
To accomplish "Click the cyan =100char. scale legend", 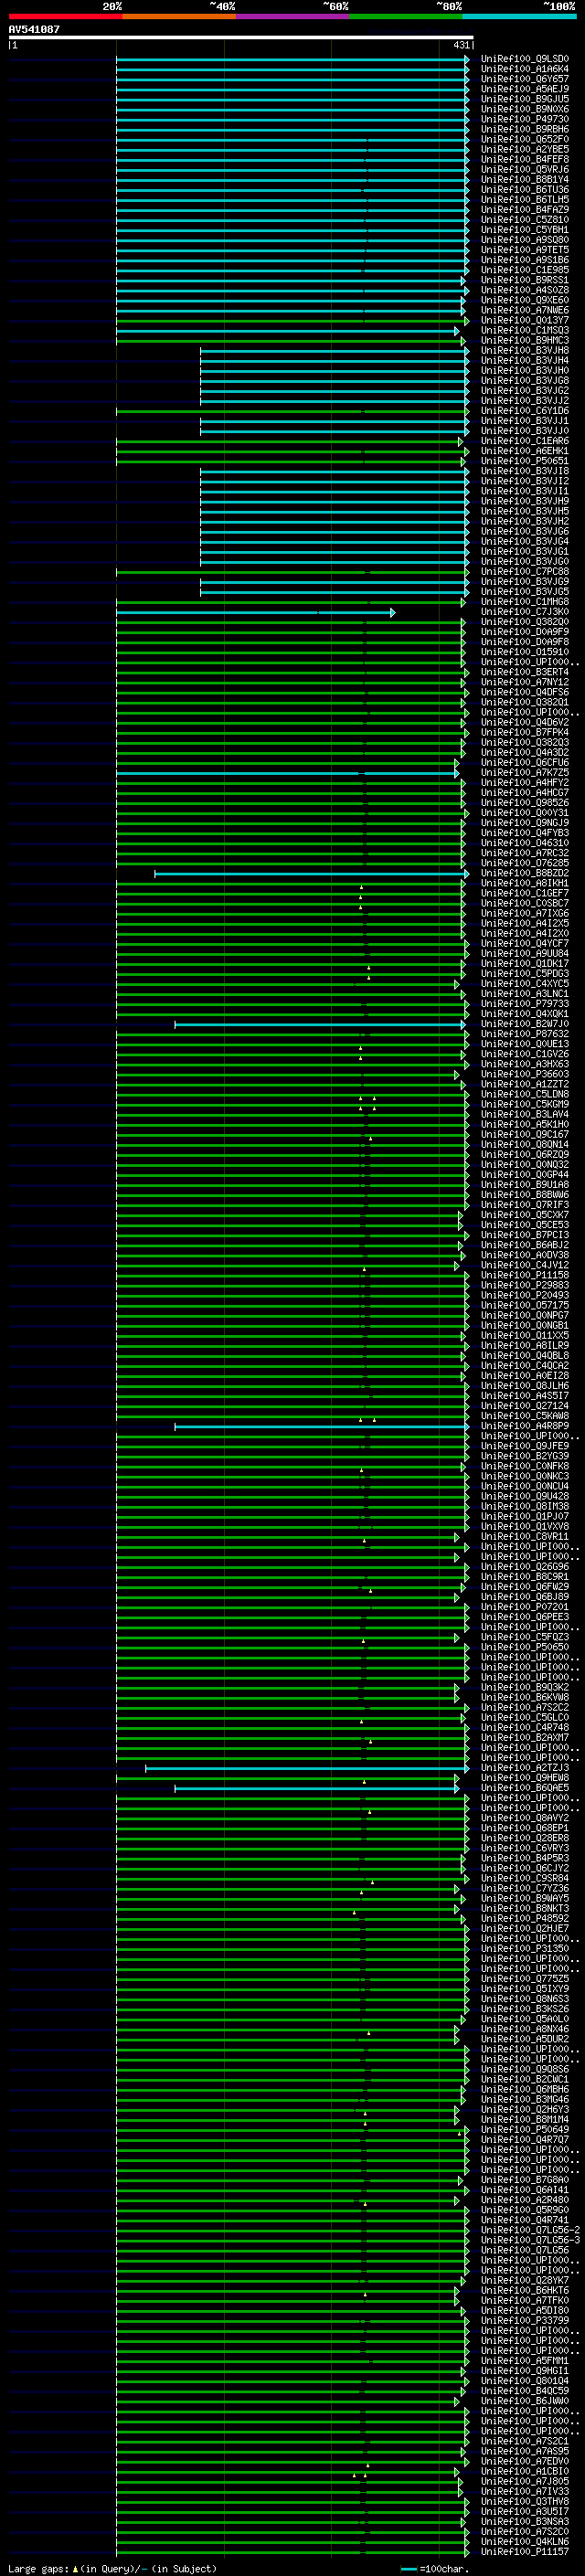I will [435, 2569].
